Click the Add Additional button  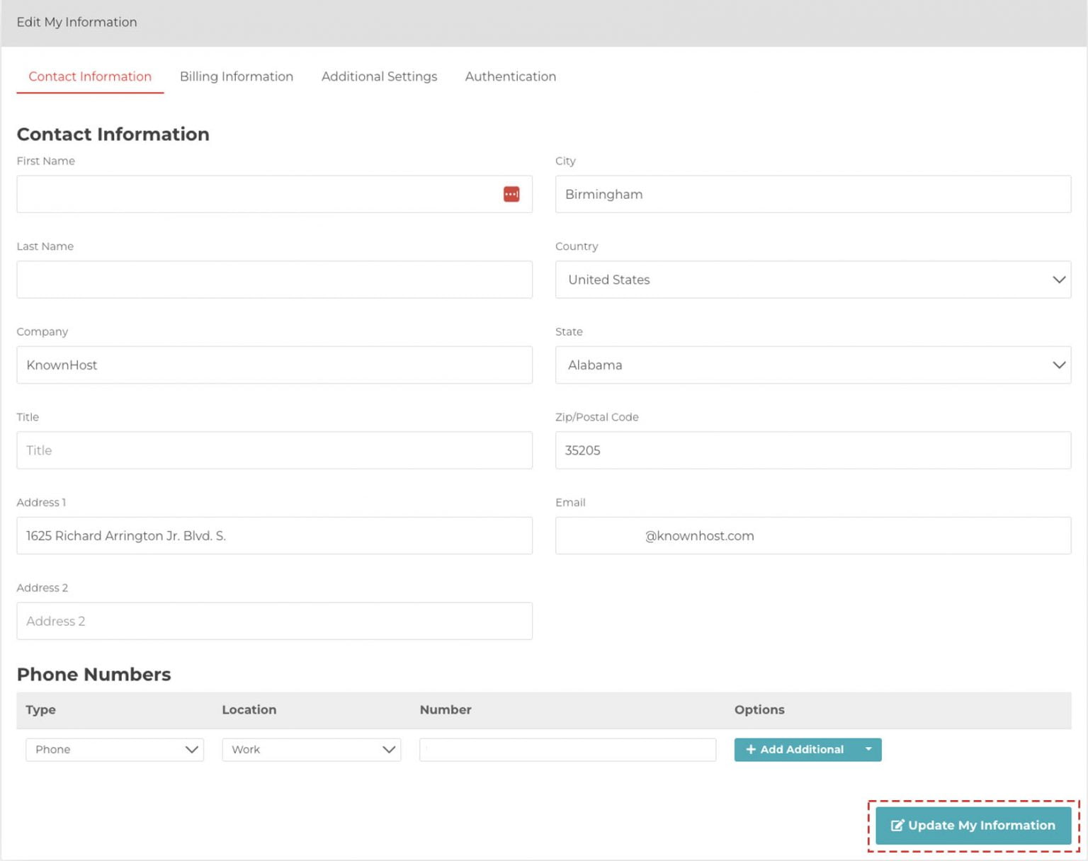(x=795, y=749)
